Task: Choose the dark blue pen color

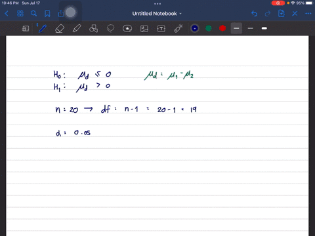Action: 195,28
